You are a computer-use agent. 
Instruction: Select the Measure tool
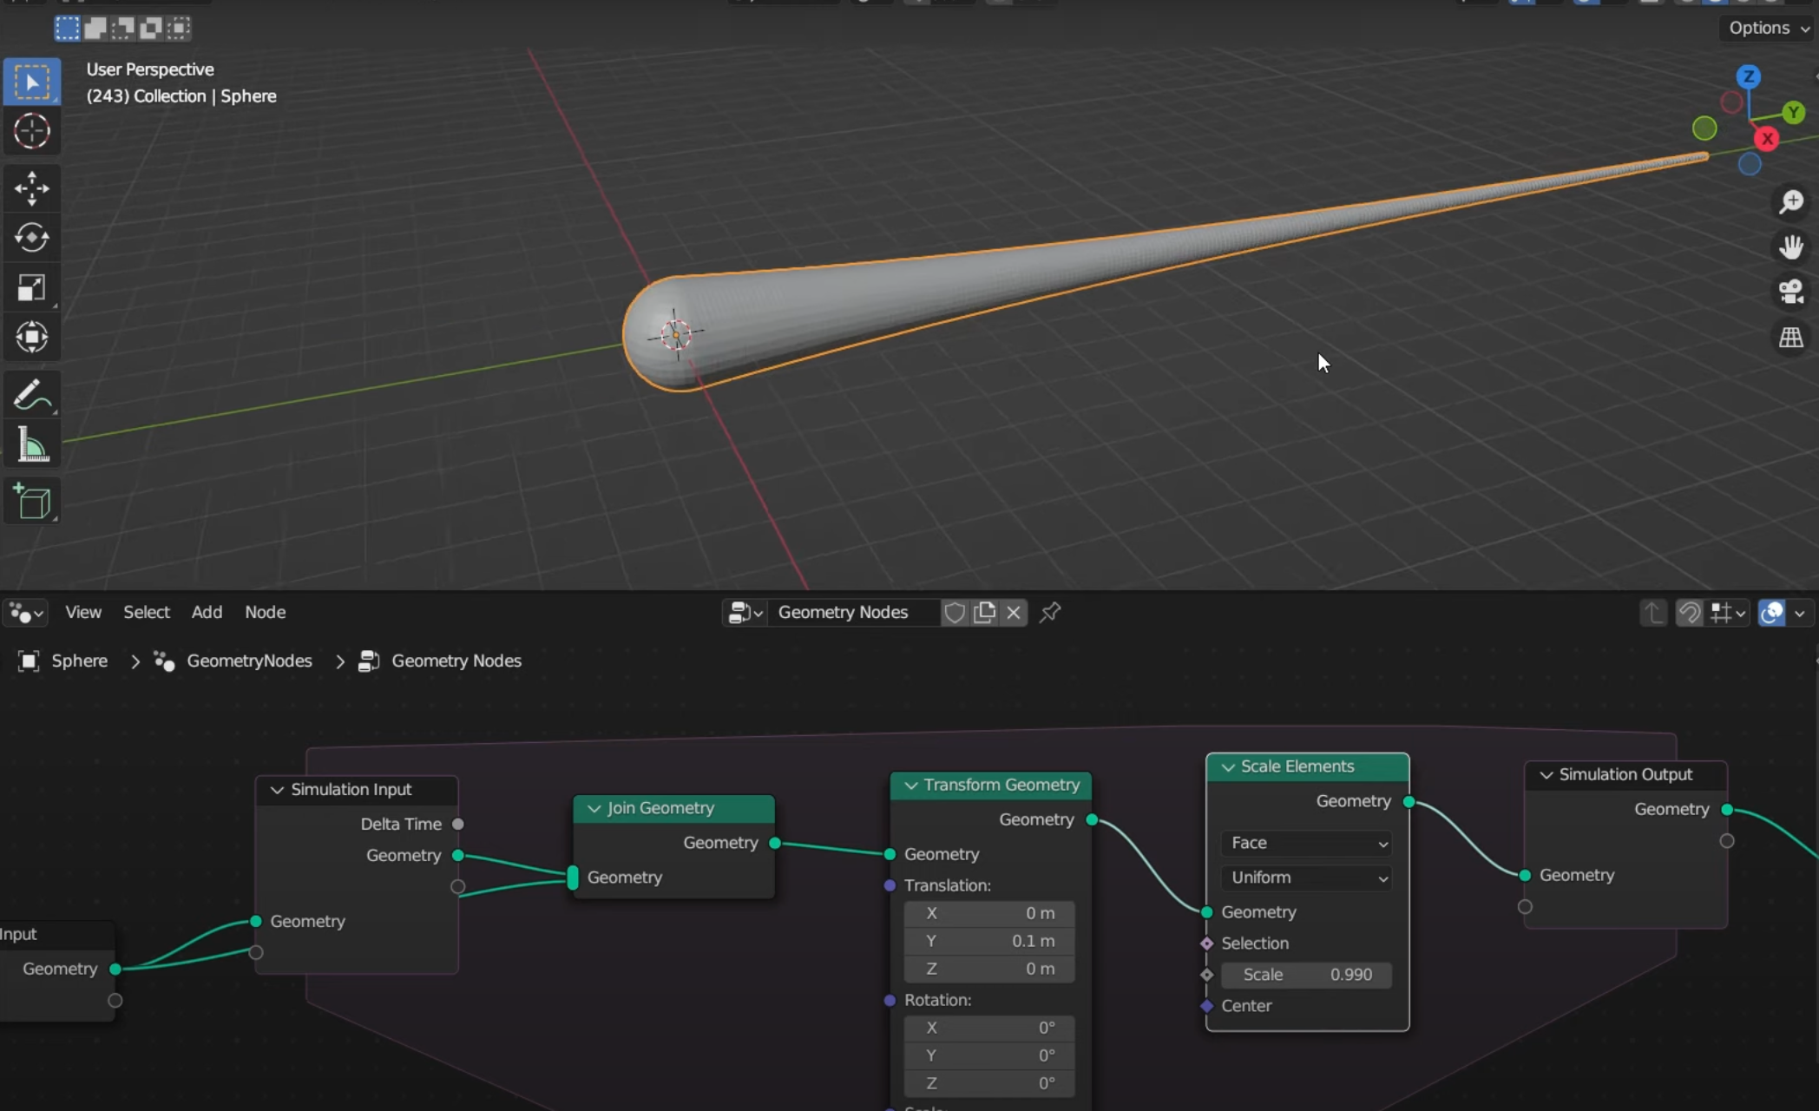[32, 445]
